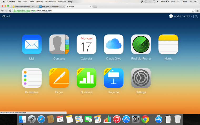Select the iCloud browser tab
This screenshot has height=125, width=200.
[79, 7]
